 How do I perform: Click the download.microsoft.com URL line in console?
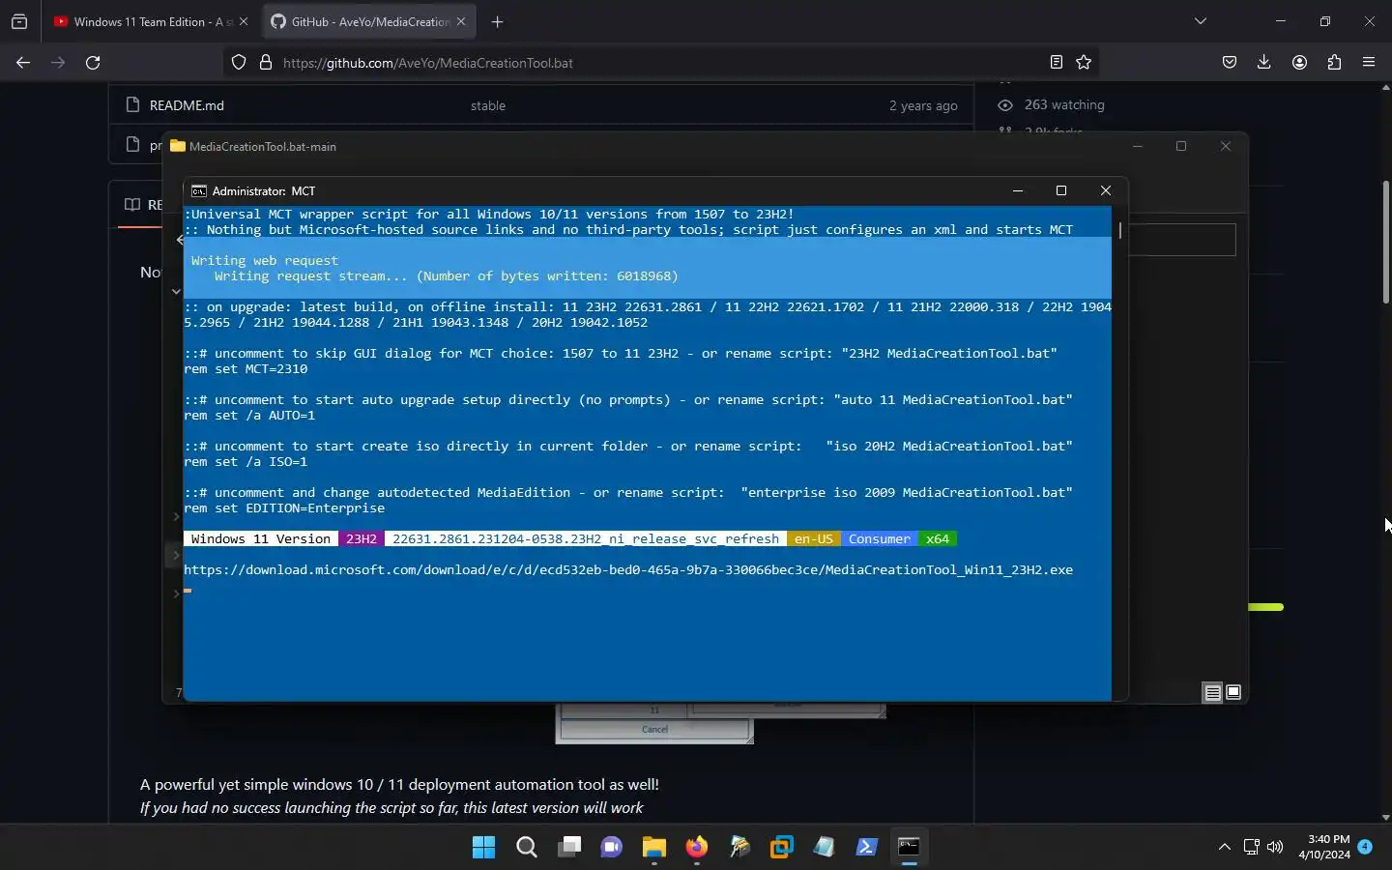628,569
